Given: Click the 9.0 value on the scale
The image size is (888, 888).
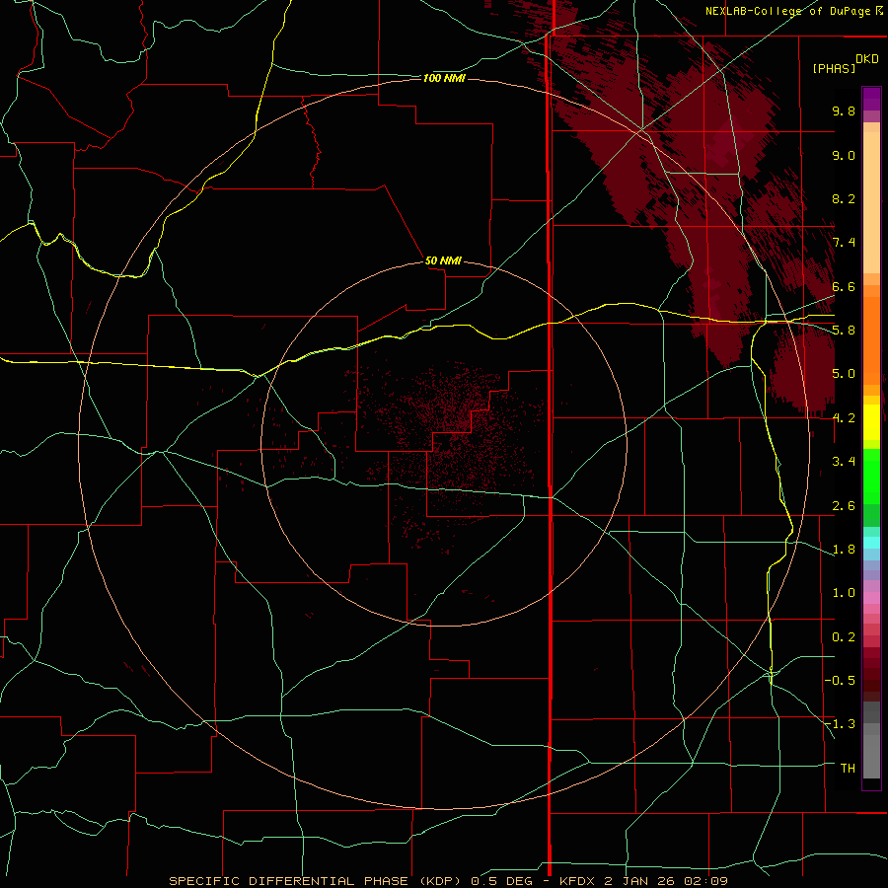Looking at the screenshot, I should click(844, 155).
